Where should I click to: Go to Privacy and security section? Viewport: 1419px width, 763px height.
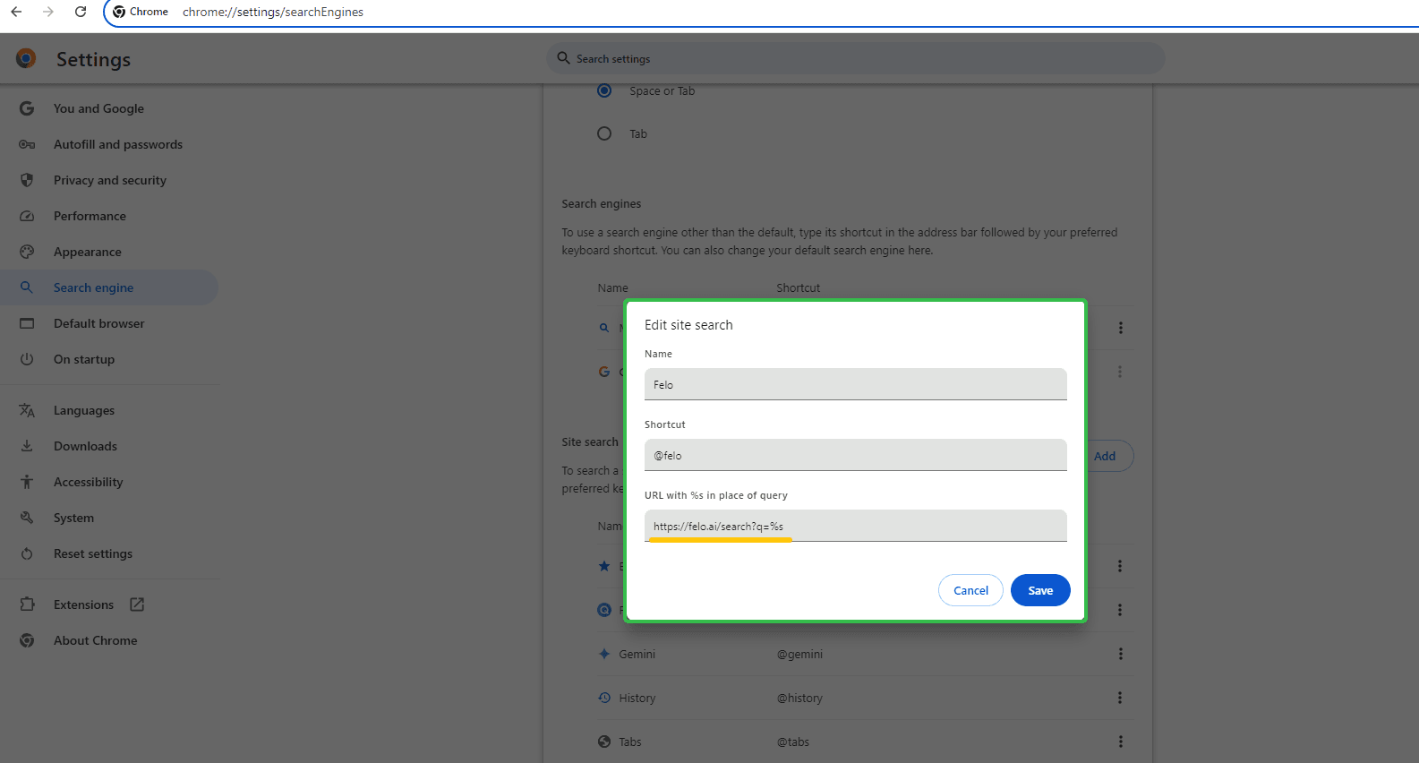point(110,180)
